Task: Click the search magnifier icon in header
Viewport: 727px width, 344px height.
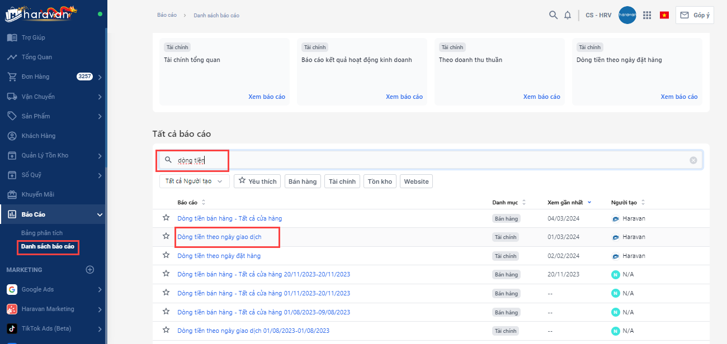Action: pos(553,15)
